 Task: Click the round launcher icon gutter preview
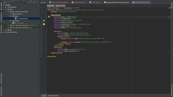pos(44,24)
